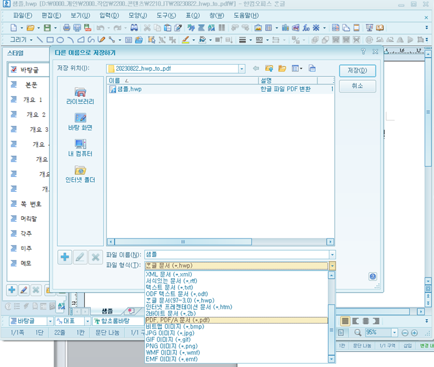Click the Open folder toolbar icon
Screen dimensions: 434x367
pyautogui.click(x=31, y=28)
